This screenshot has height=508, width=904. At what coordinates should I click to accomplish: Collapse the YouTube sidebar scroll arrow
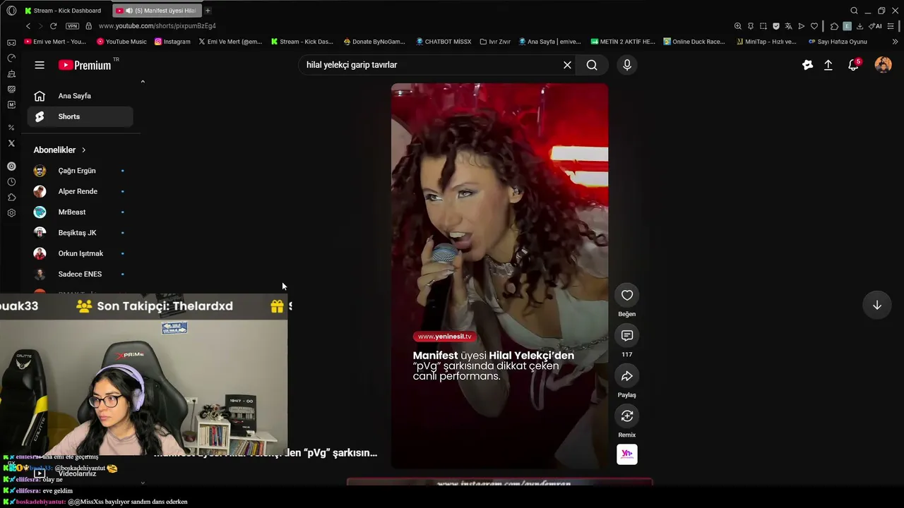pos(143,82)
